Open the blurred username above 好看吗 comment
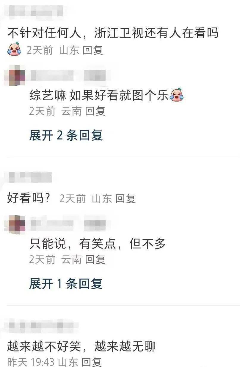Viewport: 240px width, 367px height. (30, 177)
